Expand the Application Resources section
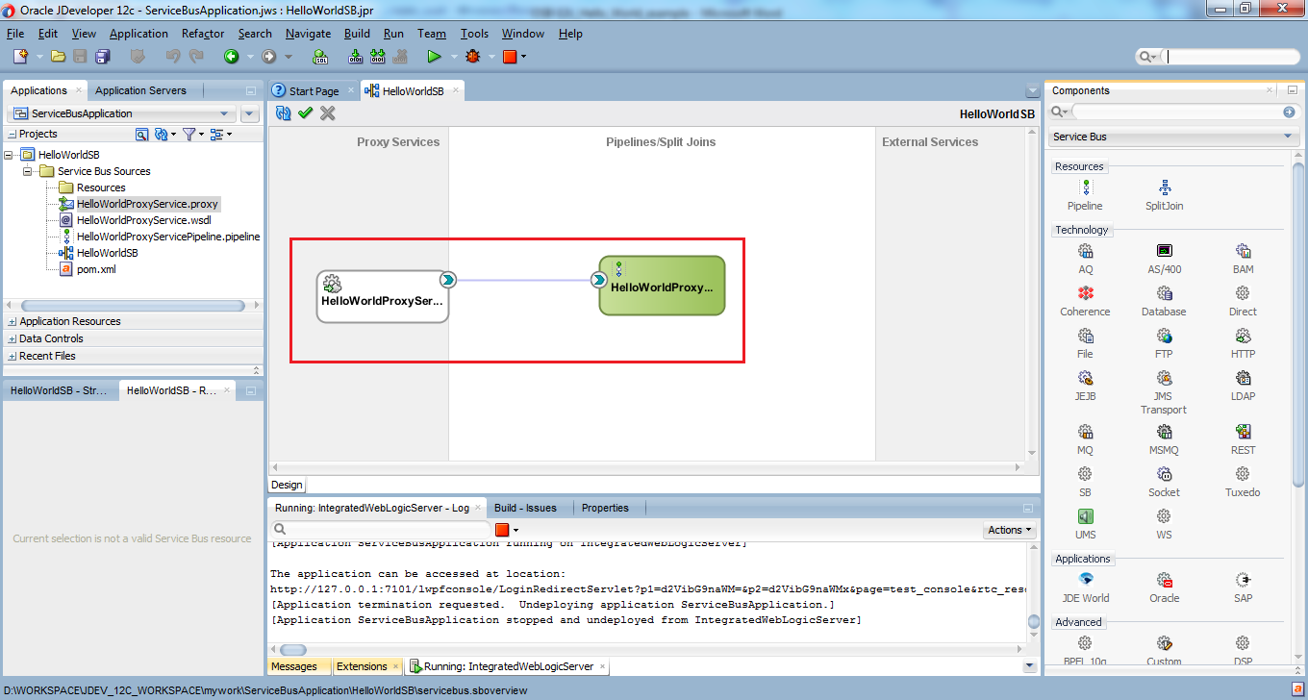This screenshot has height=700, width=1308. tap(12, 322)
